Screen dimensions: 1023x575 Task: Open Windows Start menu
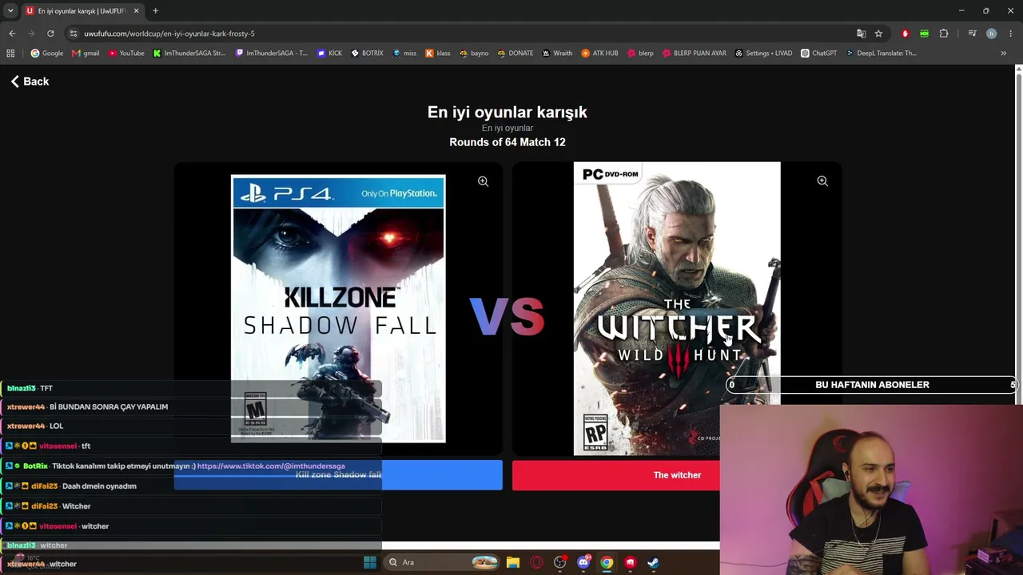coord(369,562)
